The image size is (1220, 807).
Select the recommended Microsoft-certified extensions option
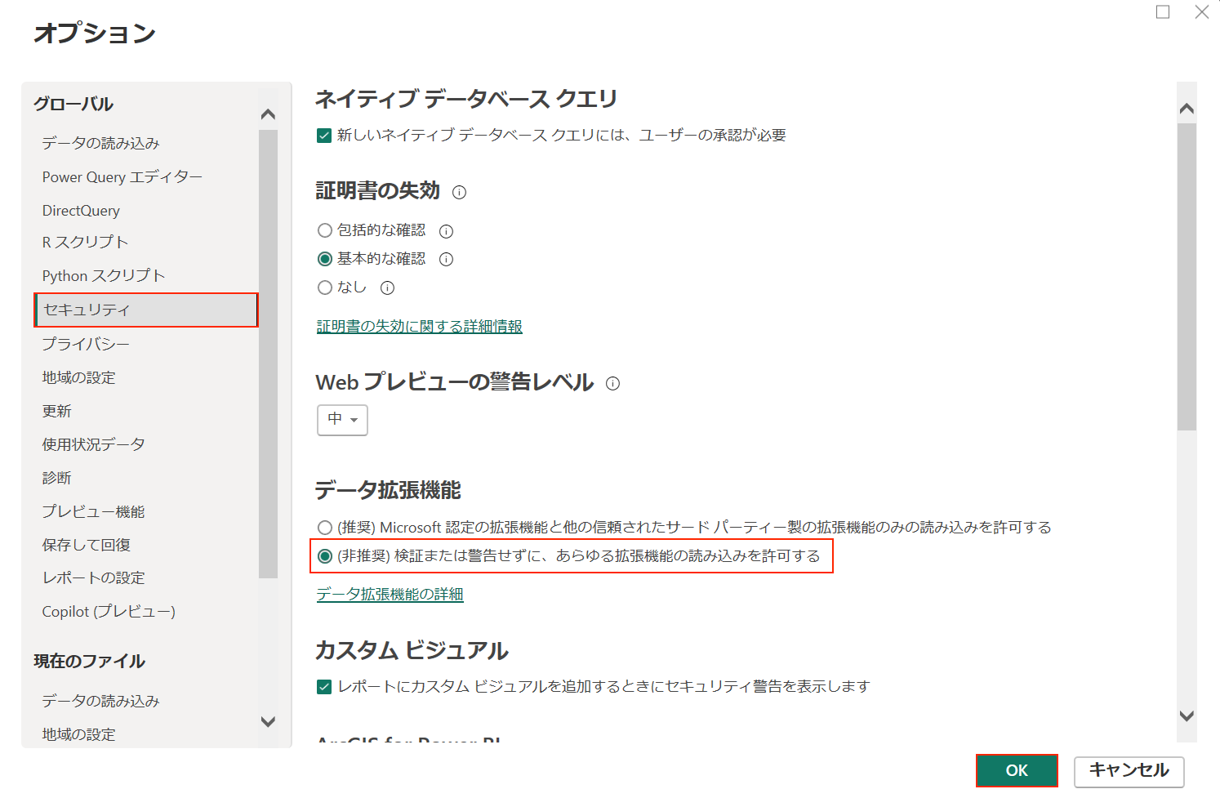(323, 527)
